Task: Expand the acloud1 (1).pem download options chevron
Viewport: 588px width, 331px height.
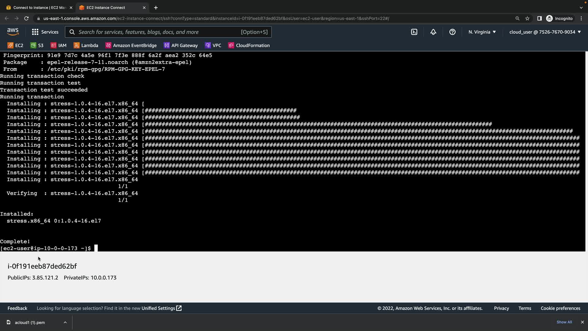Action: (65, 322)
